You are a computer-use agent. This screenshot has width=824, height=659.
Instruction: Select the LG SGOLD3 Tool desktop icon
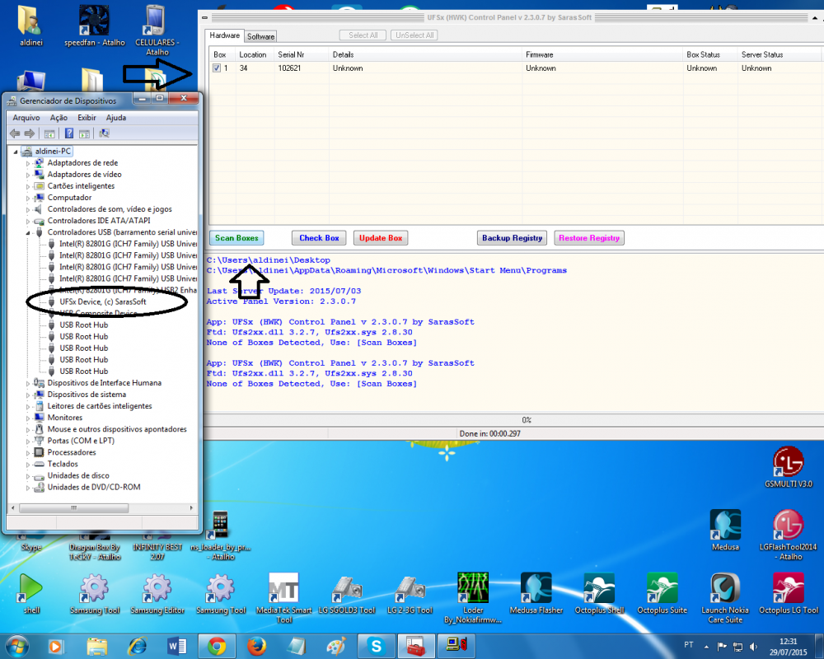347,593
